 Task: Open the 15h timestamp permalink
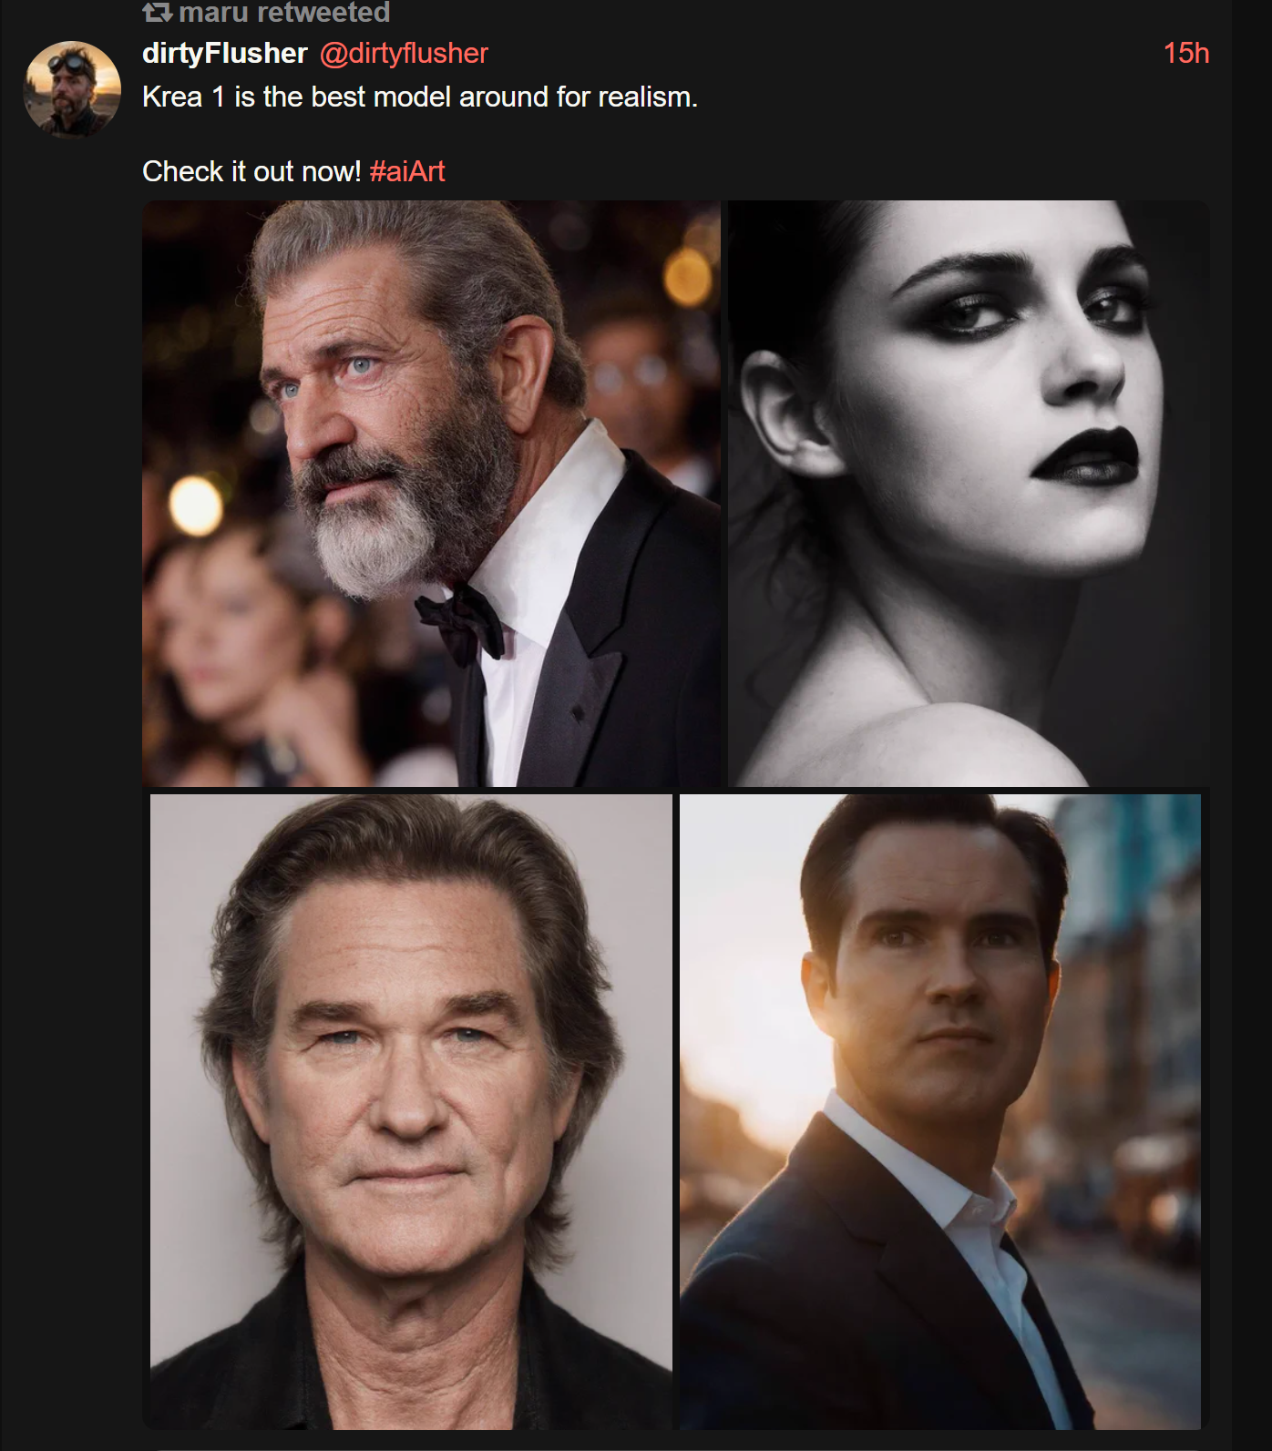point(1186,54)
